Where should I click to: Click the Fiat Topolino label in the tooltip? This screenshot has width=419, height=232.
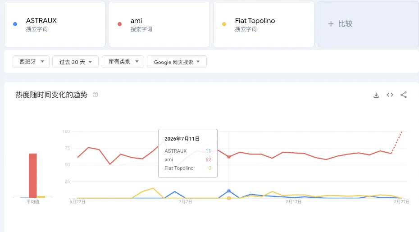point(179,168)
